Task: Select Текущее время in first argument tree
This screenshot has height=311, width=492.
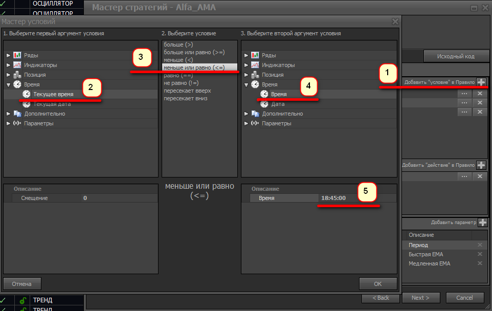Action: (53, 94)
